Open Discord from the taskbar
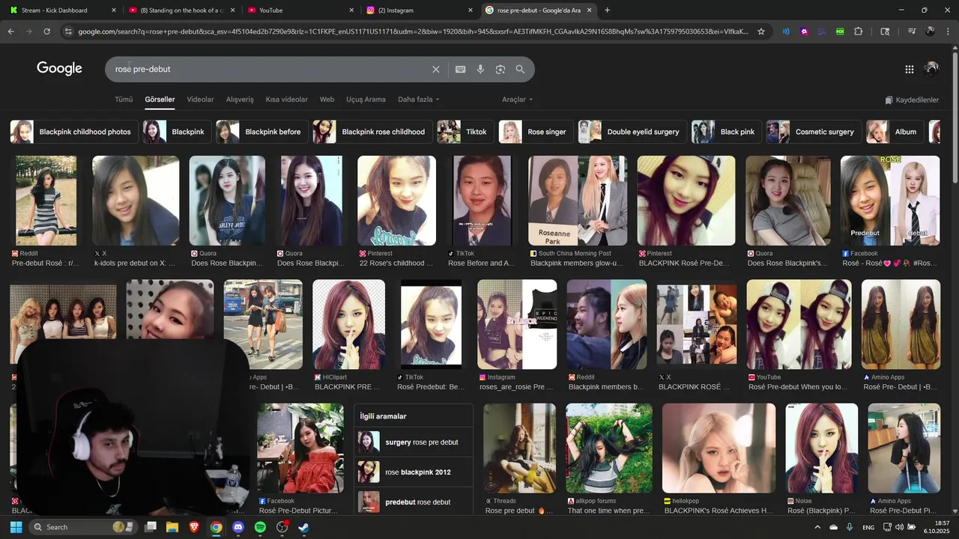Screen dimensions: 959x539 [x=238, y=527]
